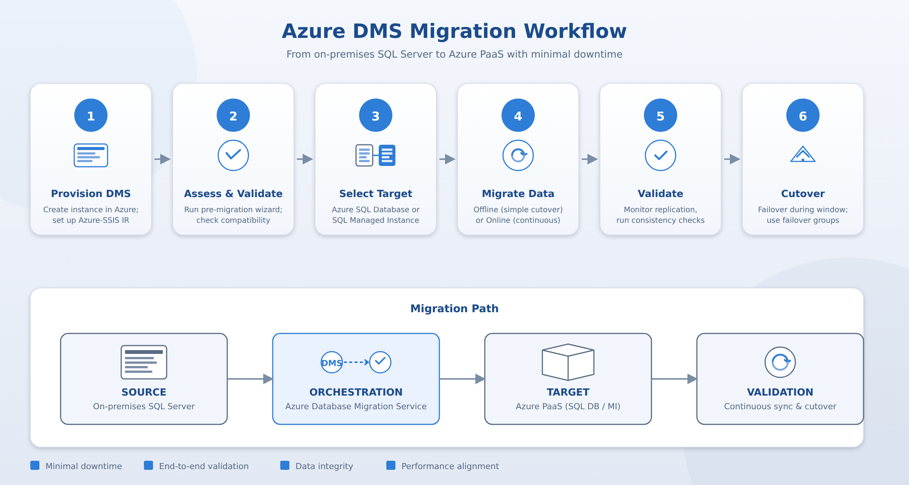Click 'Offline (simple cutover)' text

point(518,210)
